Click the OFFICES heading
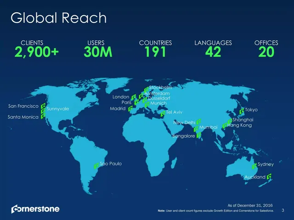 266,43
